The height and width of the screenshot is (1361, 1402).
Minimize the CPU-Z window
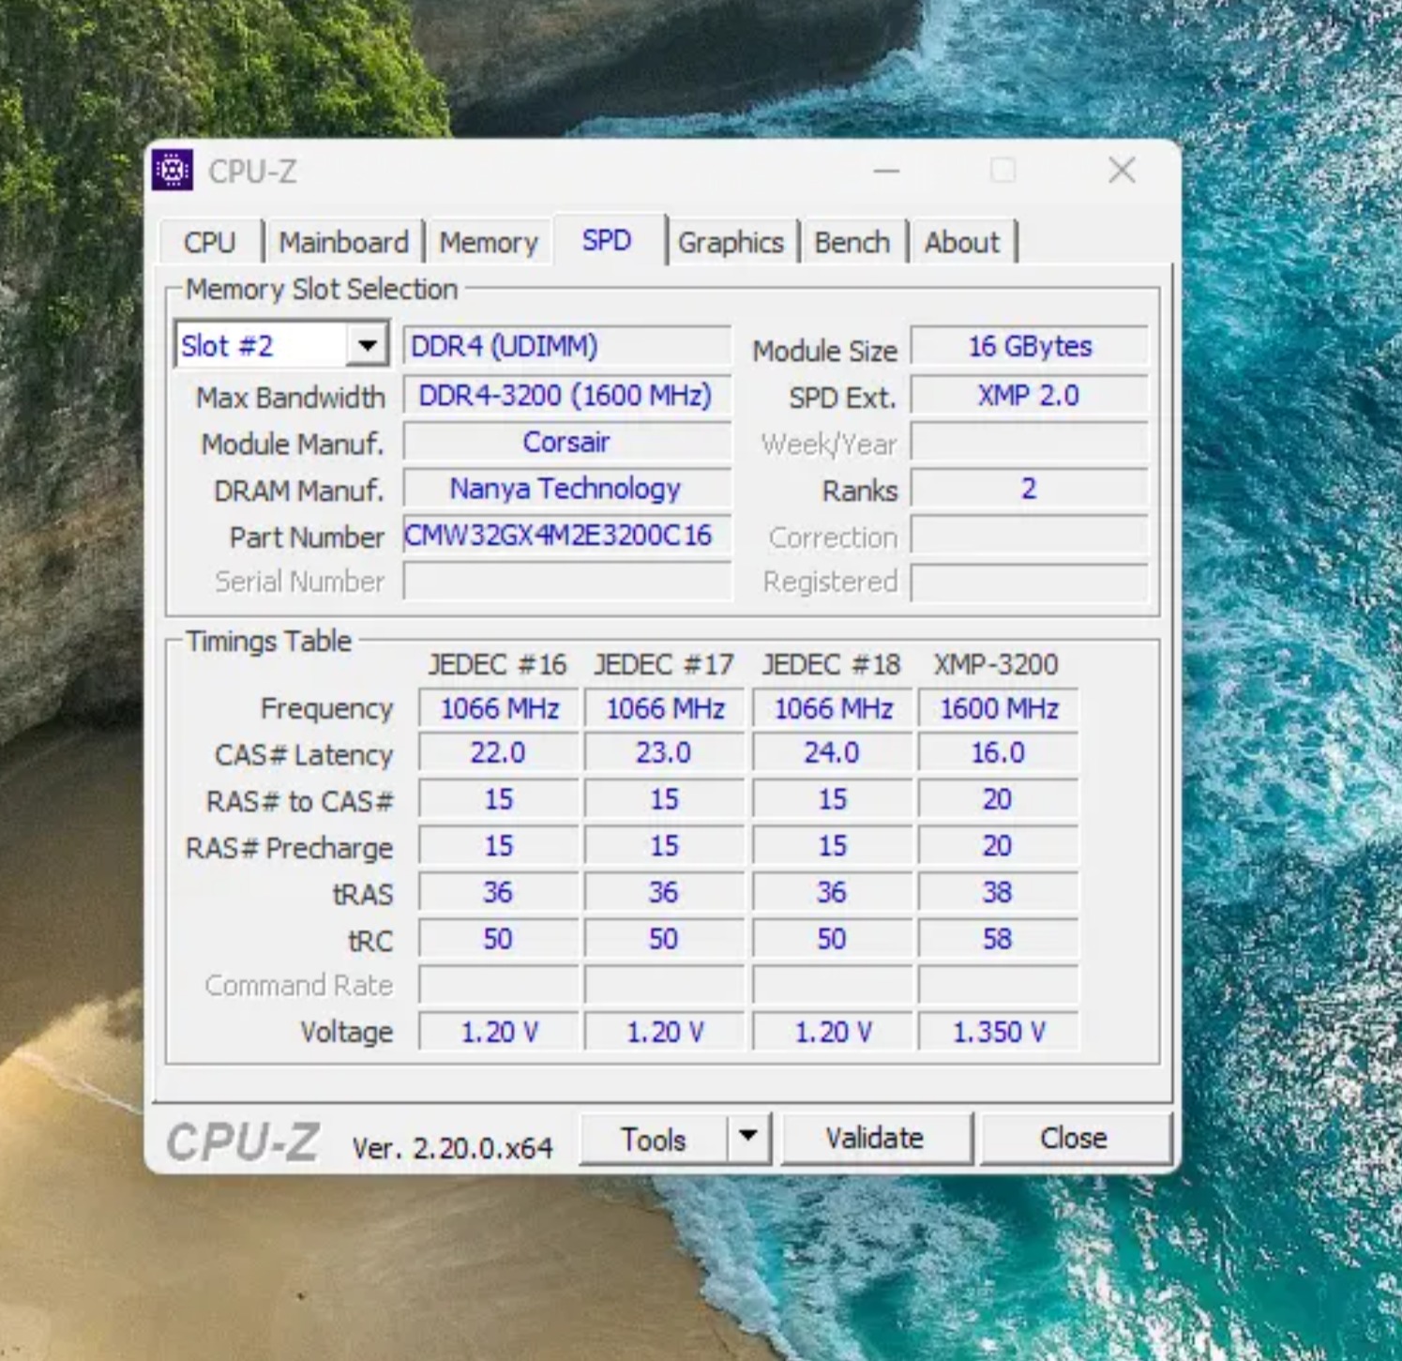click(886, 172)
